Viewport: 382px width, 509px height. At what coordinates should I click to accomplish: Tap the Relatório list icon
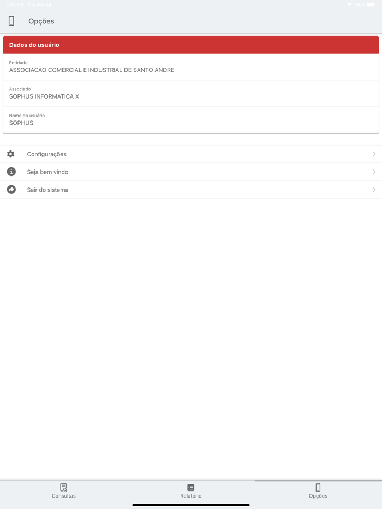(x=191, y=487)
